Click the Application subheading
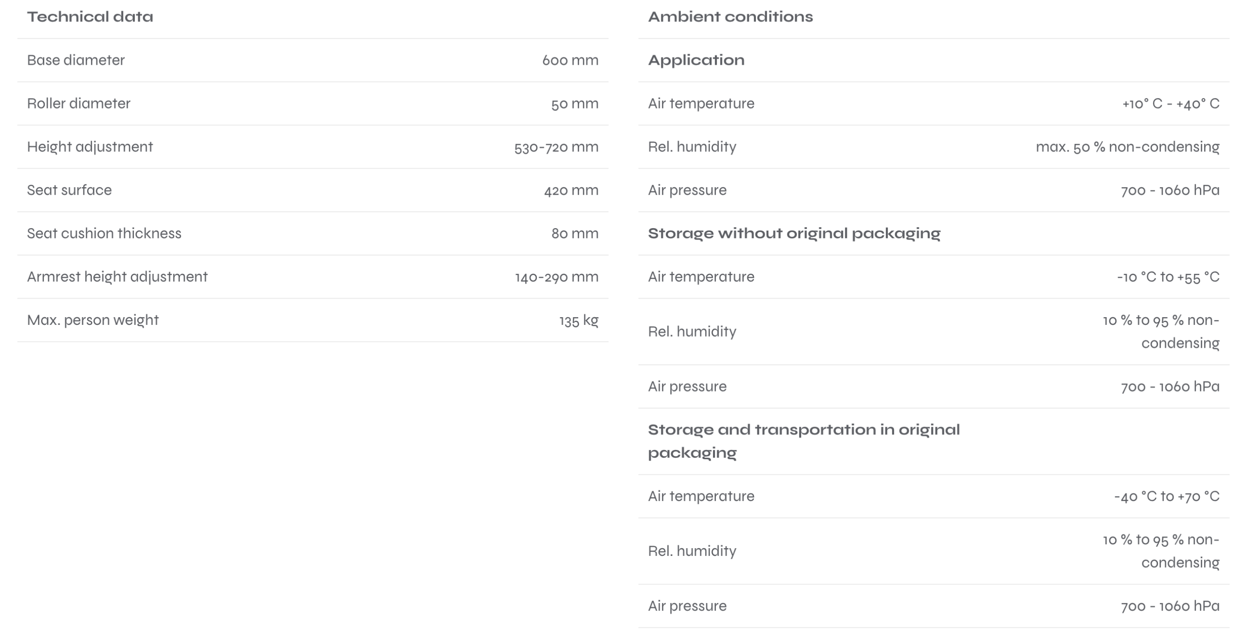Screen dimensions: 1246x643 click(x=696, y=60)
